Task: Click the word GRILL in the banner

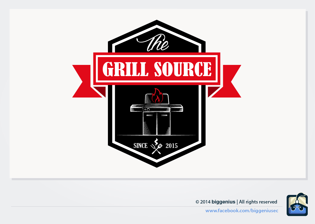Action: [125, 69]
